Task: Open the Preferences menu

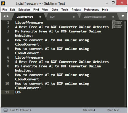Action: point(91,10)
